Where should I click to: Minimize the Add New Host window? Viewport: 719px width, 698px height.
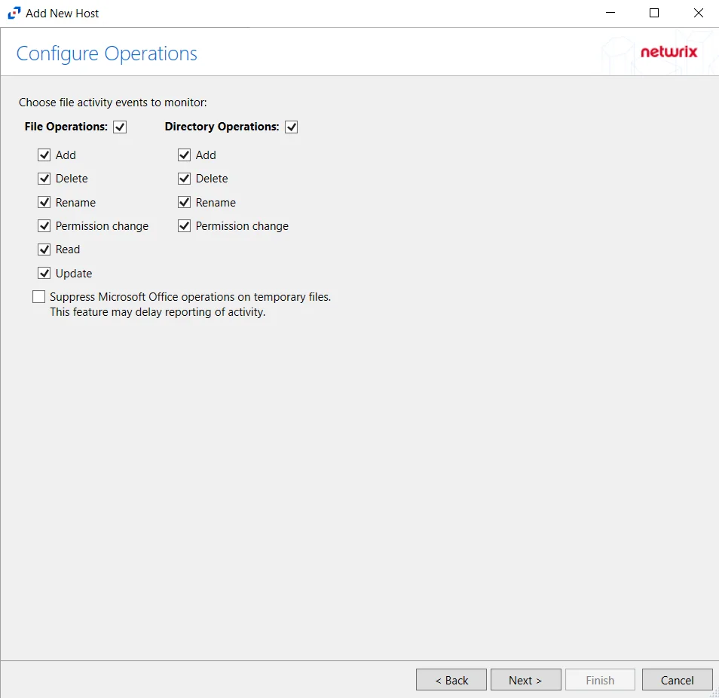coord(610,13)
